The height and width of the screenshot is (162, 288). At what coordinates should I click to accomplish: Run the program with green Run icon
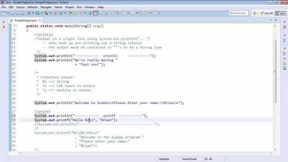pos(37,13)
